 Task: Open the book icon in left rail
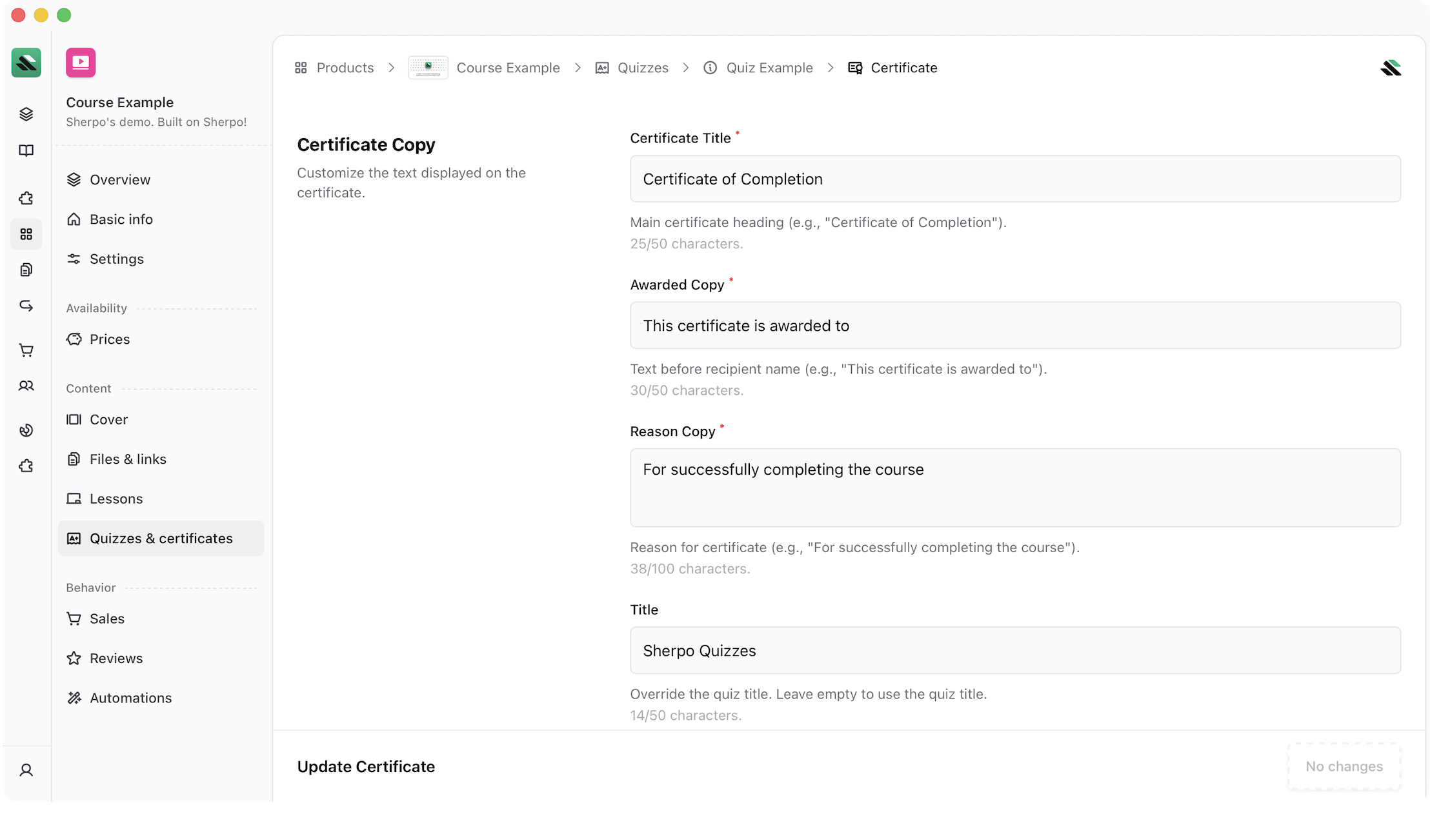(x=26, y=150)
